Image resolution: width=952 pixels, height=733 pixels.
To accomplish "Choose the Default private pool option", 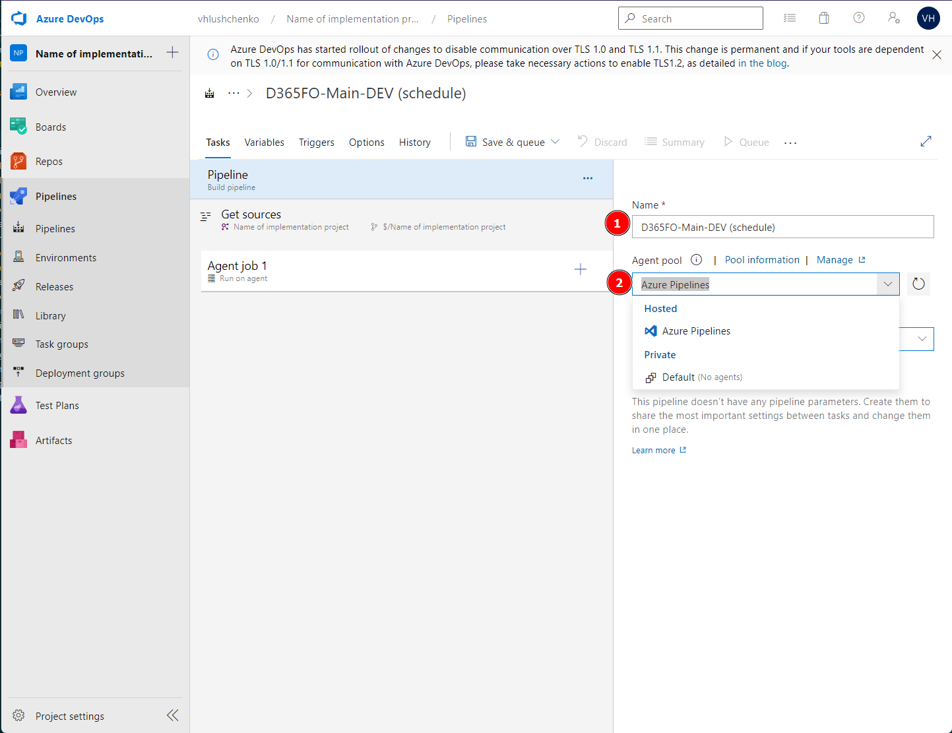I will [678, 377].
